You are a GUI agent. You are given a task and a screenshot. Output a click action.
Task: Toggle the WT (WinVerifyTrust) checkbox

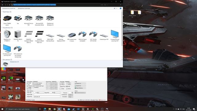point(33,86)
